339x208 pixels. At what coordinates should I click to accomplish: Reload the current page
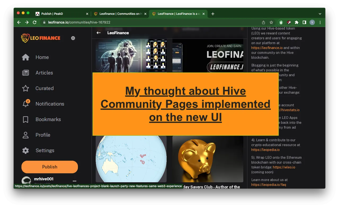pyautogui.click(x=34, y=22)
